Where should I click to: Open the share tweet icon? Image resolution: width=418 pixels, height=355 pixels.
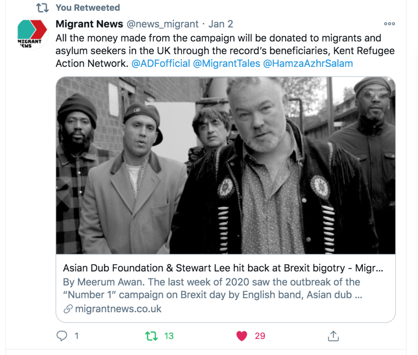[333, 336]
